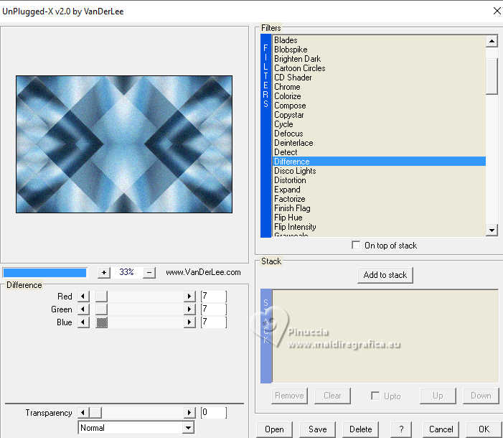503x438 pixels.
Task: Click the Down button
Action: click(x=481, y=396)
